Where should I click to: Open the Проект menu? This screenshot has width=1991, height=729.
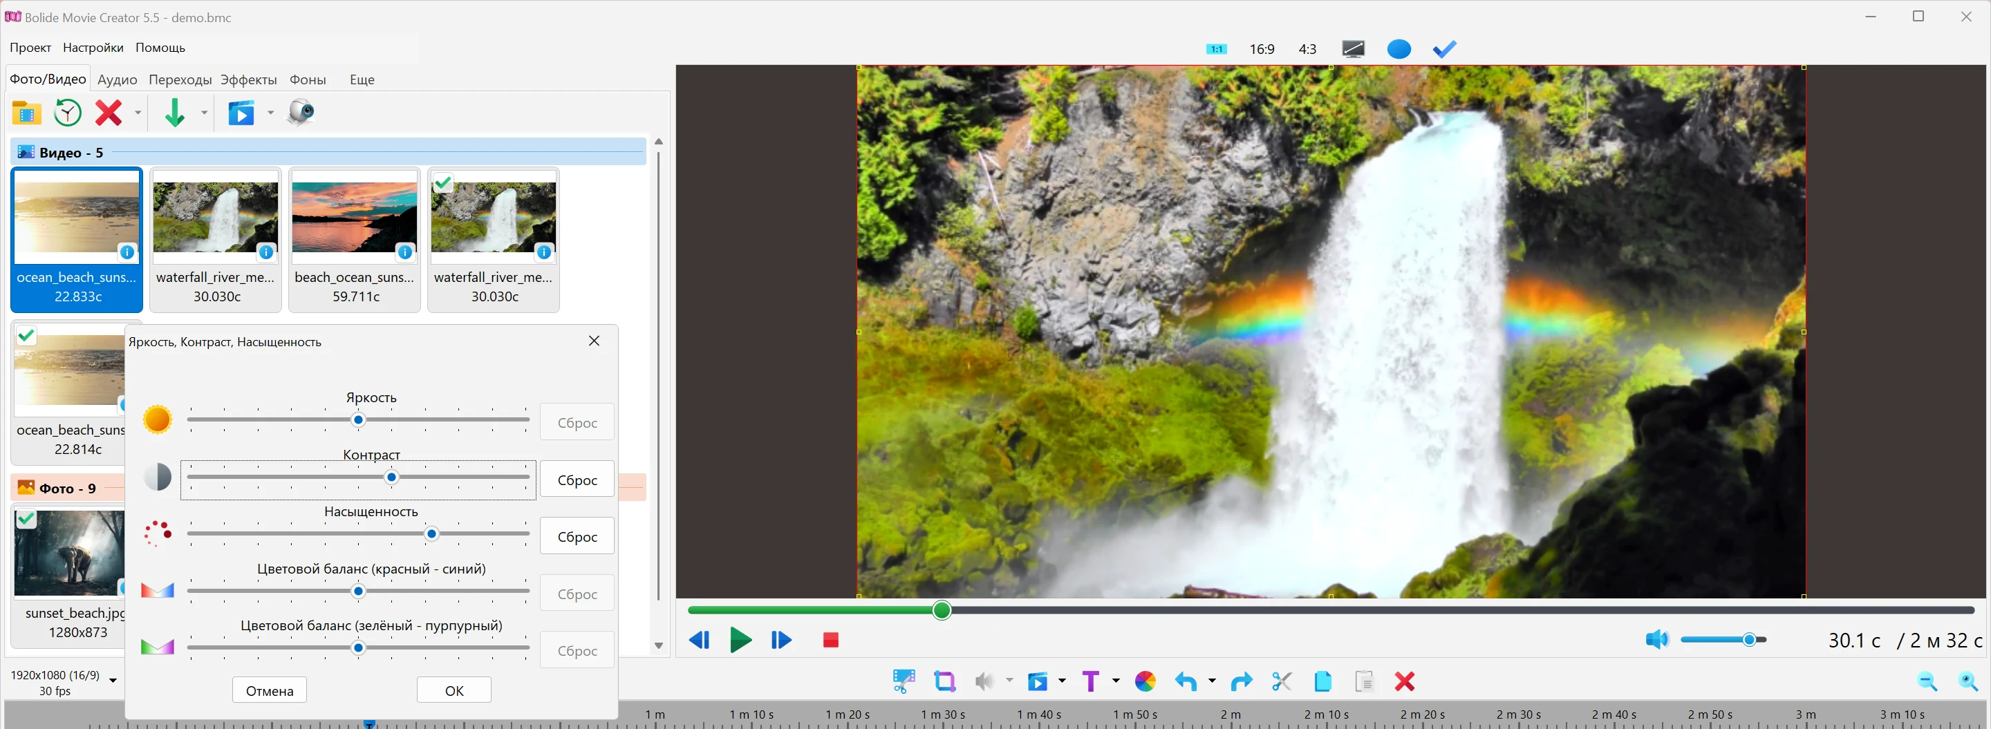[30, 48]
